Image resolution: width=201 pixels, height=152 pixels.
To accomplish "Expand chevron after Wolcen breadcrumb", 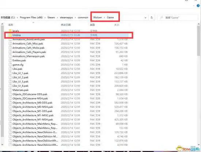I will point(105,17).
